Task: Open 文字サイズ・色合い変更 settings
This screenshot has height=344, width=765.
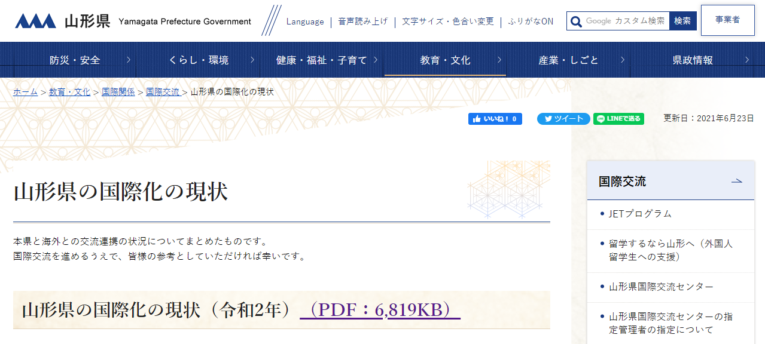Action: [x=448, y=21]
